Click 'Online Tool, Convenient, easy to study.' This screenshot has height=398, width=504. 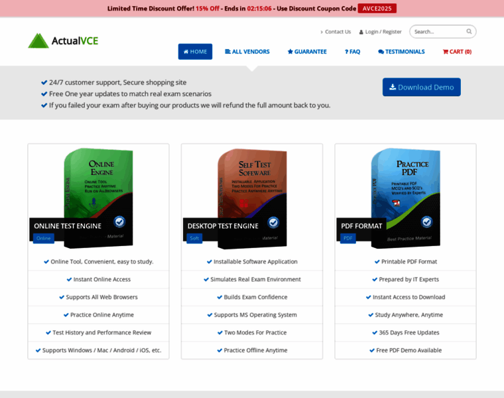98,262
